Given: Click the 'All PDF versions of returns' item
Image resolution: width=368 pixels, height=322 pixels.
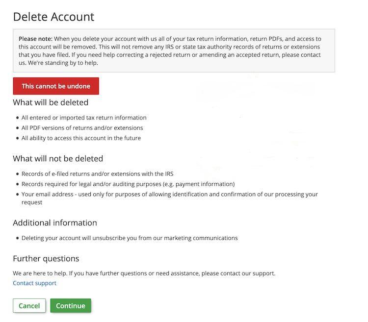Looking at the screenshot, I should [82, 128].
